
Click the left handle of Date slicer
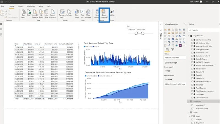(136, 33)
